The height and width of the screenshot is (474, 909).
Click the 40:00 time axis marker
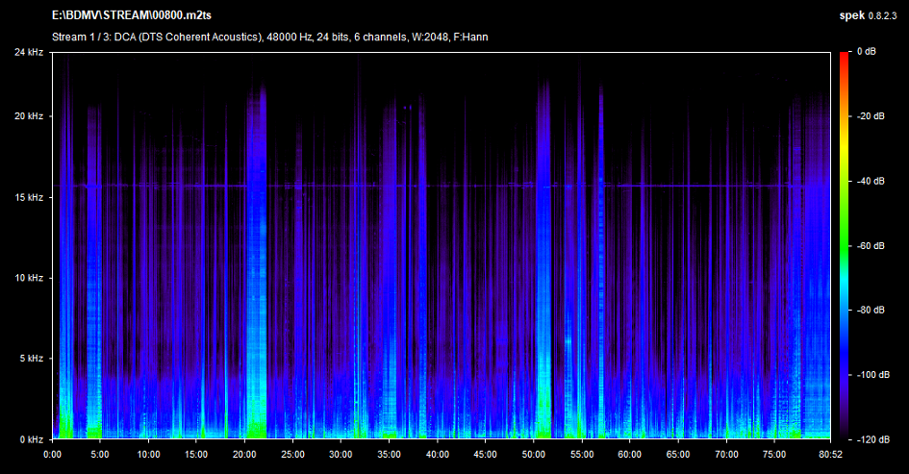[438, 455]
